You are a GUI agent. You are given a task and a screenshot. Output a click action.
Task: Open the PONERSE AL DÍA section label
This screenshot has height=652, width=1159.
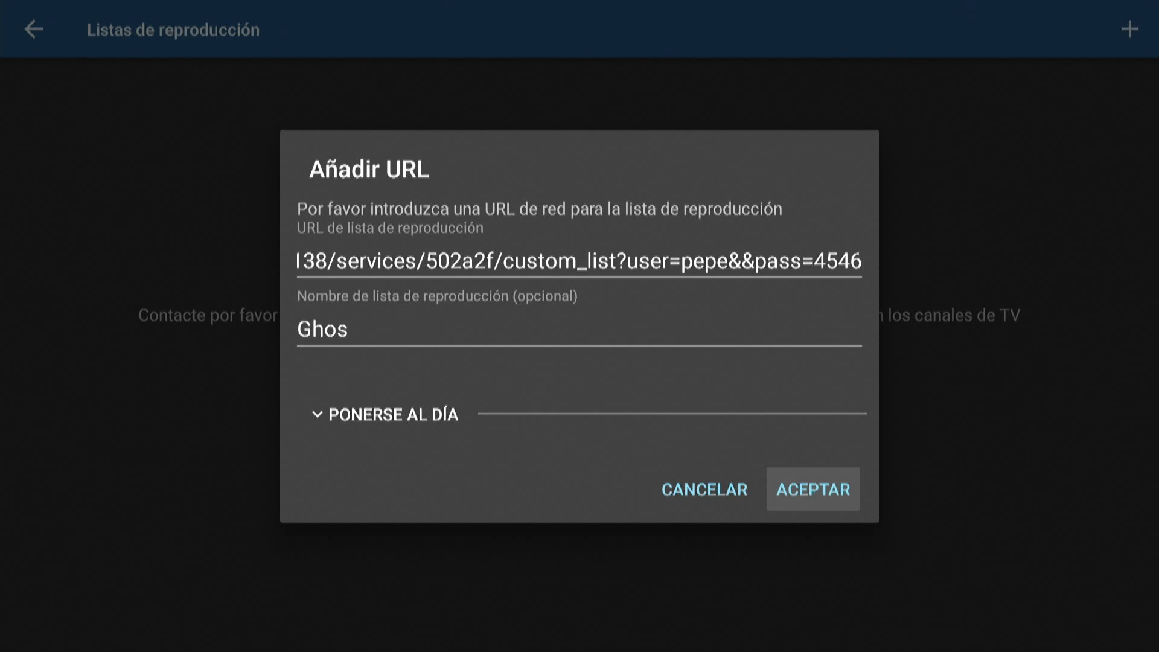[x=393, y=414]
